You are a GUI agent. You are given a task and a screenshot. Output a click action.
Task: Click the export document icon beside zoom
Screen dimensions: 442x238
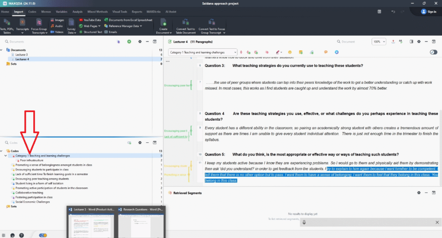[x=393, y=41]
